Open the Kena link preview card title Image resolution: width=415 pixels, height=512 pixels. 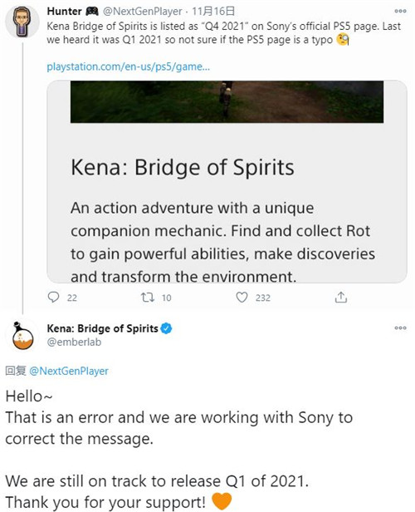coord(183,168)
